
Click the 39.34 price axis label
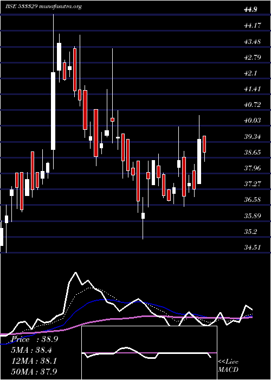coord(253,136)
